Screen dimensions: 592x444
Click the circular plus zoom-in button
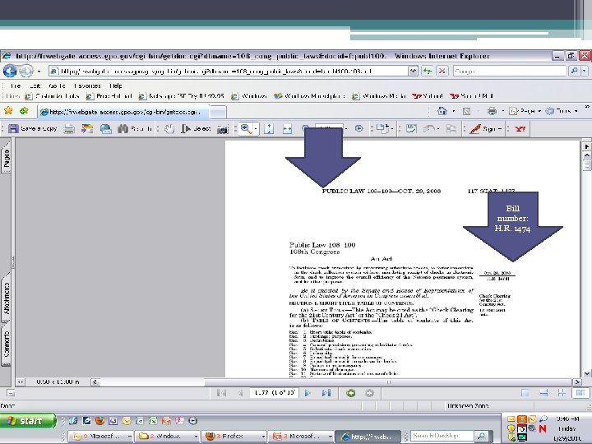point(358,129)
